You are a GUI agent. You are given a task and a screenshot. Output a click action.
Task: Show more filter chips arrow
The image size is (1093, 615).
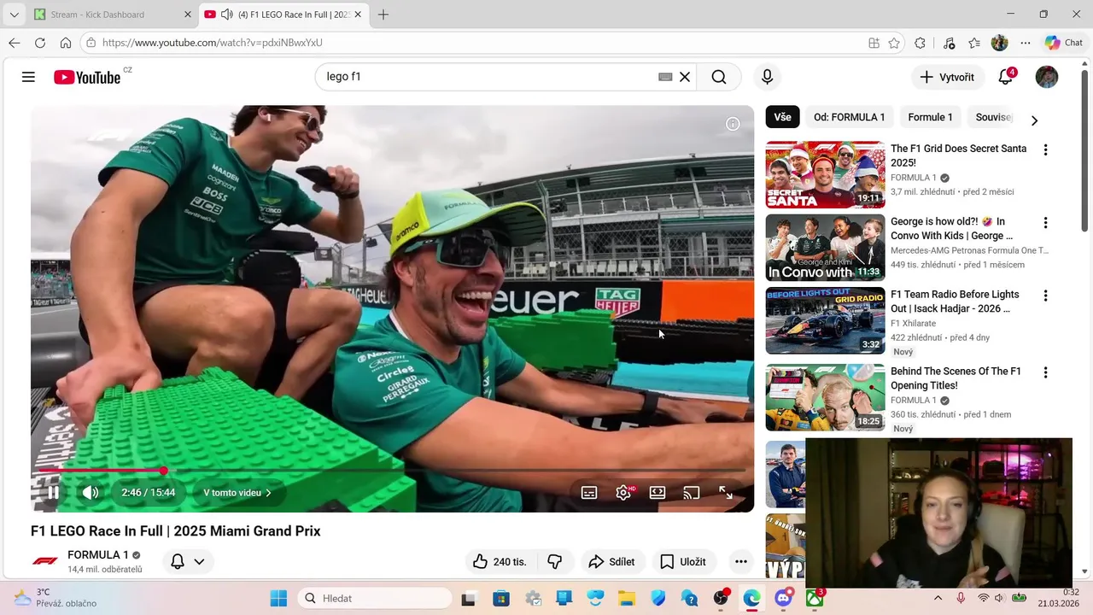1034,120
